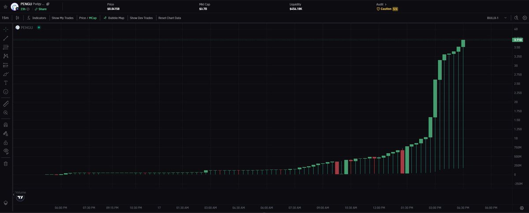Screen dimensions: 529x213
Task: Favorite PENGU with the star icon
Action: 5,7
